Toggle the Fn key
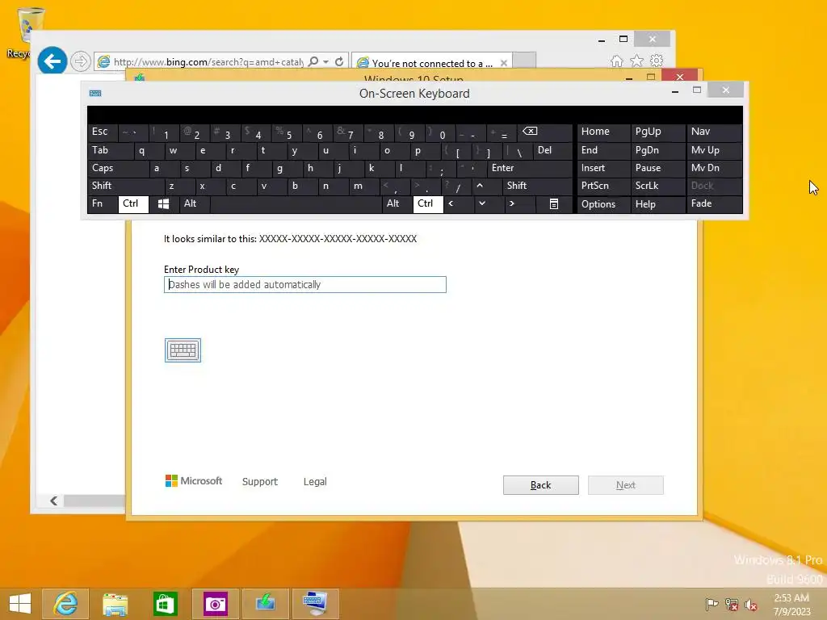Screen dimensions: 827x620 [x=103, y=204]
